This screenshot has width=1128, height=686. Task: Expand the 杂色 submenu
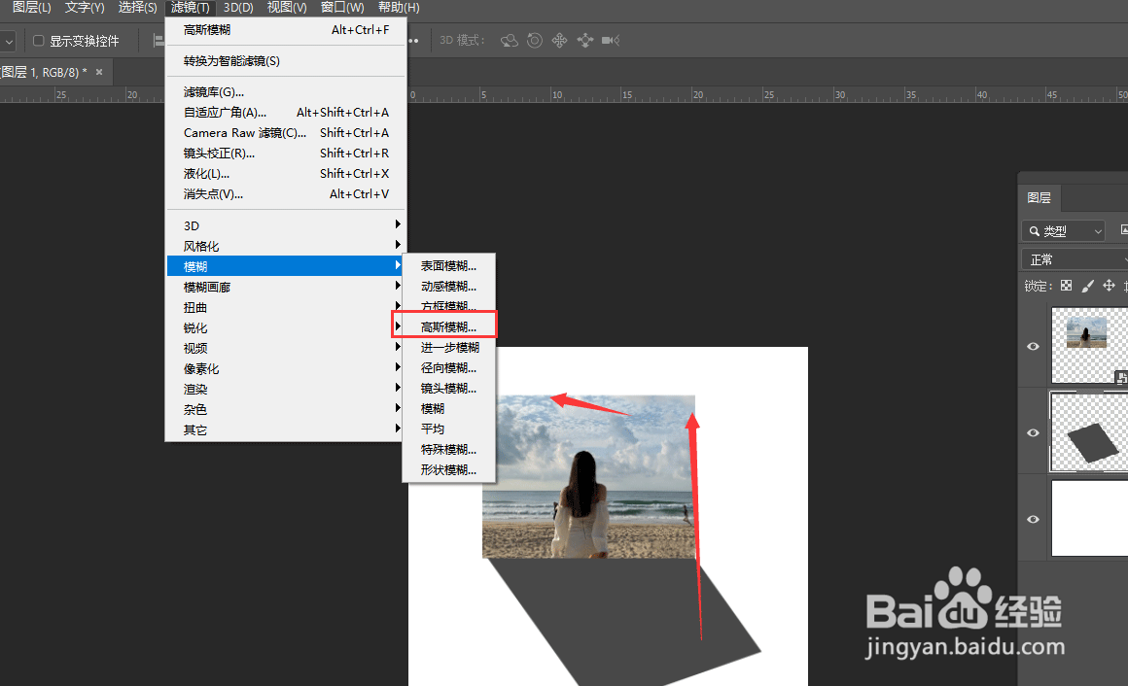point(286,409)
